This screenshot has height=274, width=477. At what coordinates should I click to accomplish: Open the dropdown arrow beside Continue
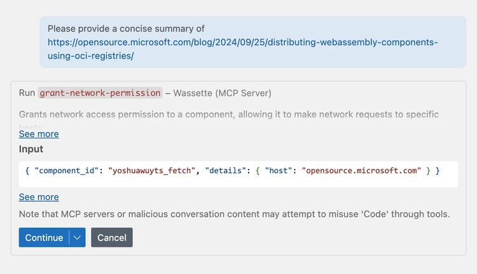click(x=77, y=237)
